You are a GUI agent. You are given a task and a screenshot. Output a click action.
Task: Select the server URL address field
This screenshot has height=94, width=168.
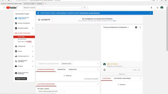(51, 91)
